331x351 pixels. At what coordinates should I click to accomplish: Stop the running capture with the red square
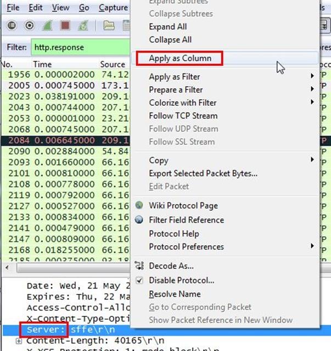pyautogui.click(x=66, y=26)
